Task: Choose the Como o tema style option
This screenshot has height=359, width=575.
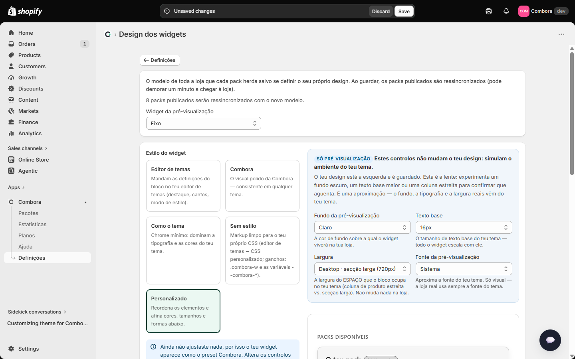Action: [183, 251]
